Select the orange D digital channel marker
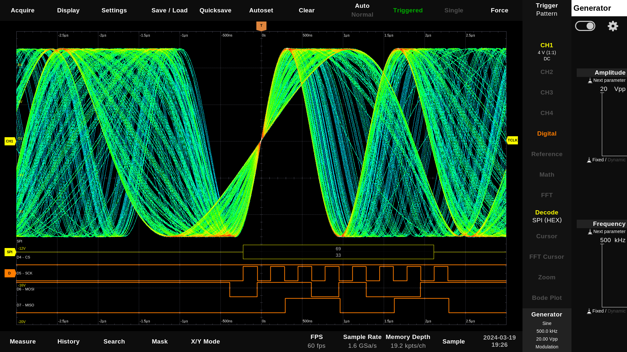Image resolution: width=627 pixels, height=352 pixels. 10,273
